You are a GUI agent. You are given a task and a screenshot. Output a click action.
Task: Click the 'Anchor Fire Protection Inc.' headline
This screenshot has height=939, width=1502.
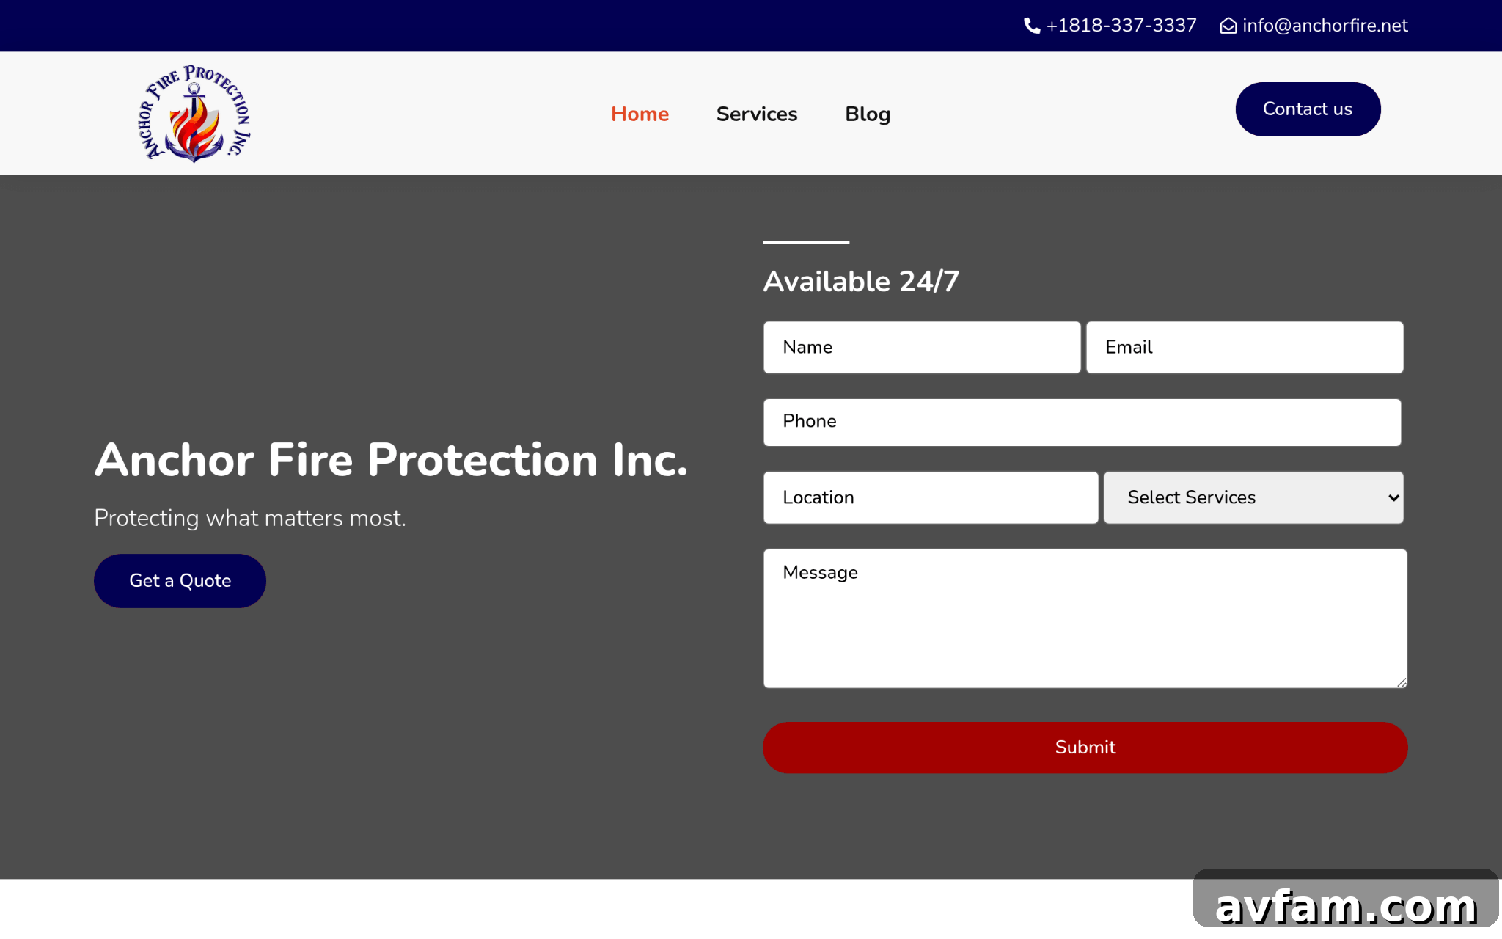coord(391,460)
